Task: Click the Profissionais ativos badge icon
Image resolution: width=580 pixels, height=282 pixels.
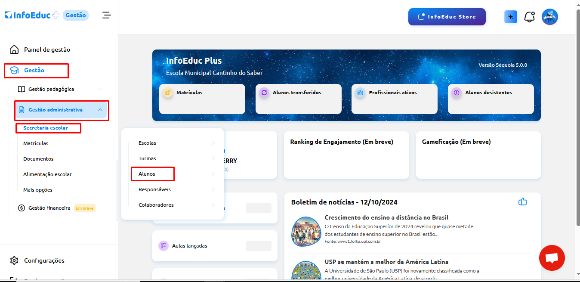Action: click(x=360, y=93)
